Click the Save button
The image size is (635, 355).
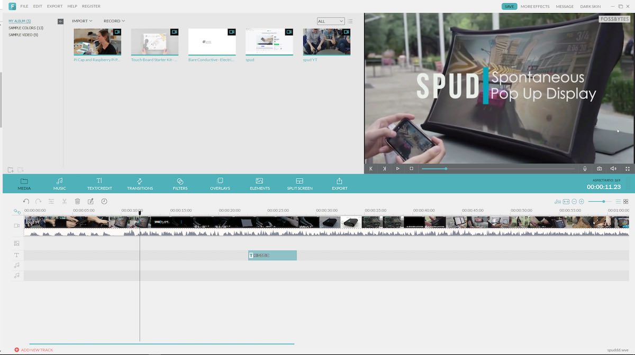(x=509, y=6)
